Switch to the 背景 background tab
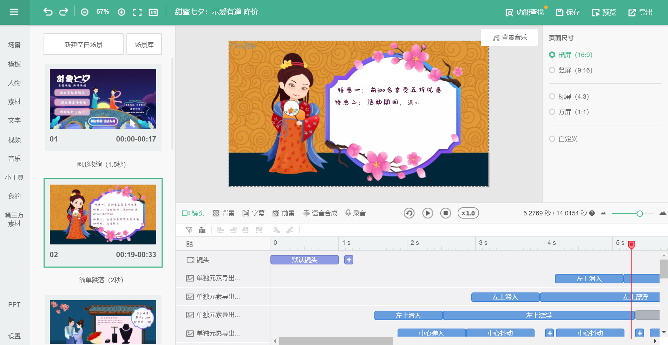The width and height of the screenshot is (668, 345). [x=223, y=213]
